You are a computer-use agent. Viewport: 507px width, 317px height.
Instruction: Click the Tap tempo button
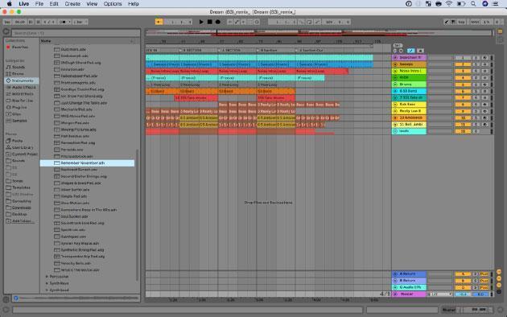click(7, 22)
